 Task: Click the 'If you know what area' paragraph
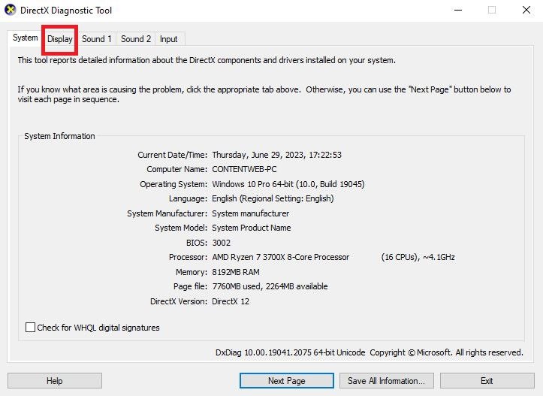click(264, 94)
